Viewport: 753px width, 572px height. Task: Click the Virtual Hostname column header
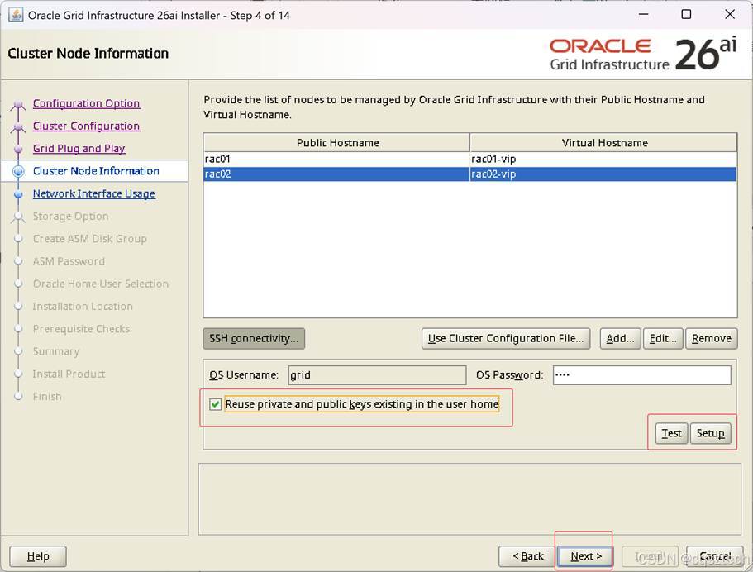coord(603,143)
